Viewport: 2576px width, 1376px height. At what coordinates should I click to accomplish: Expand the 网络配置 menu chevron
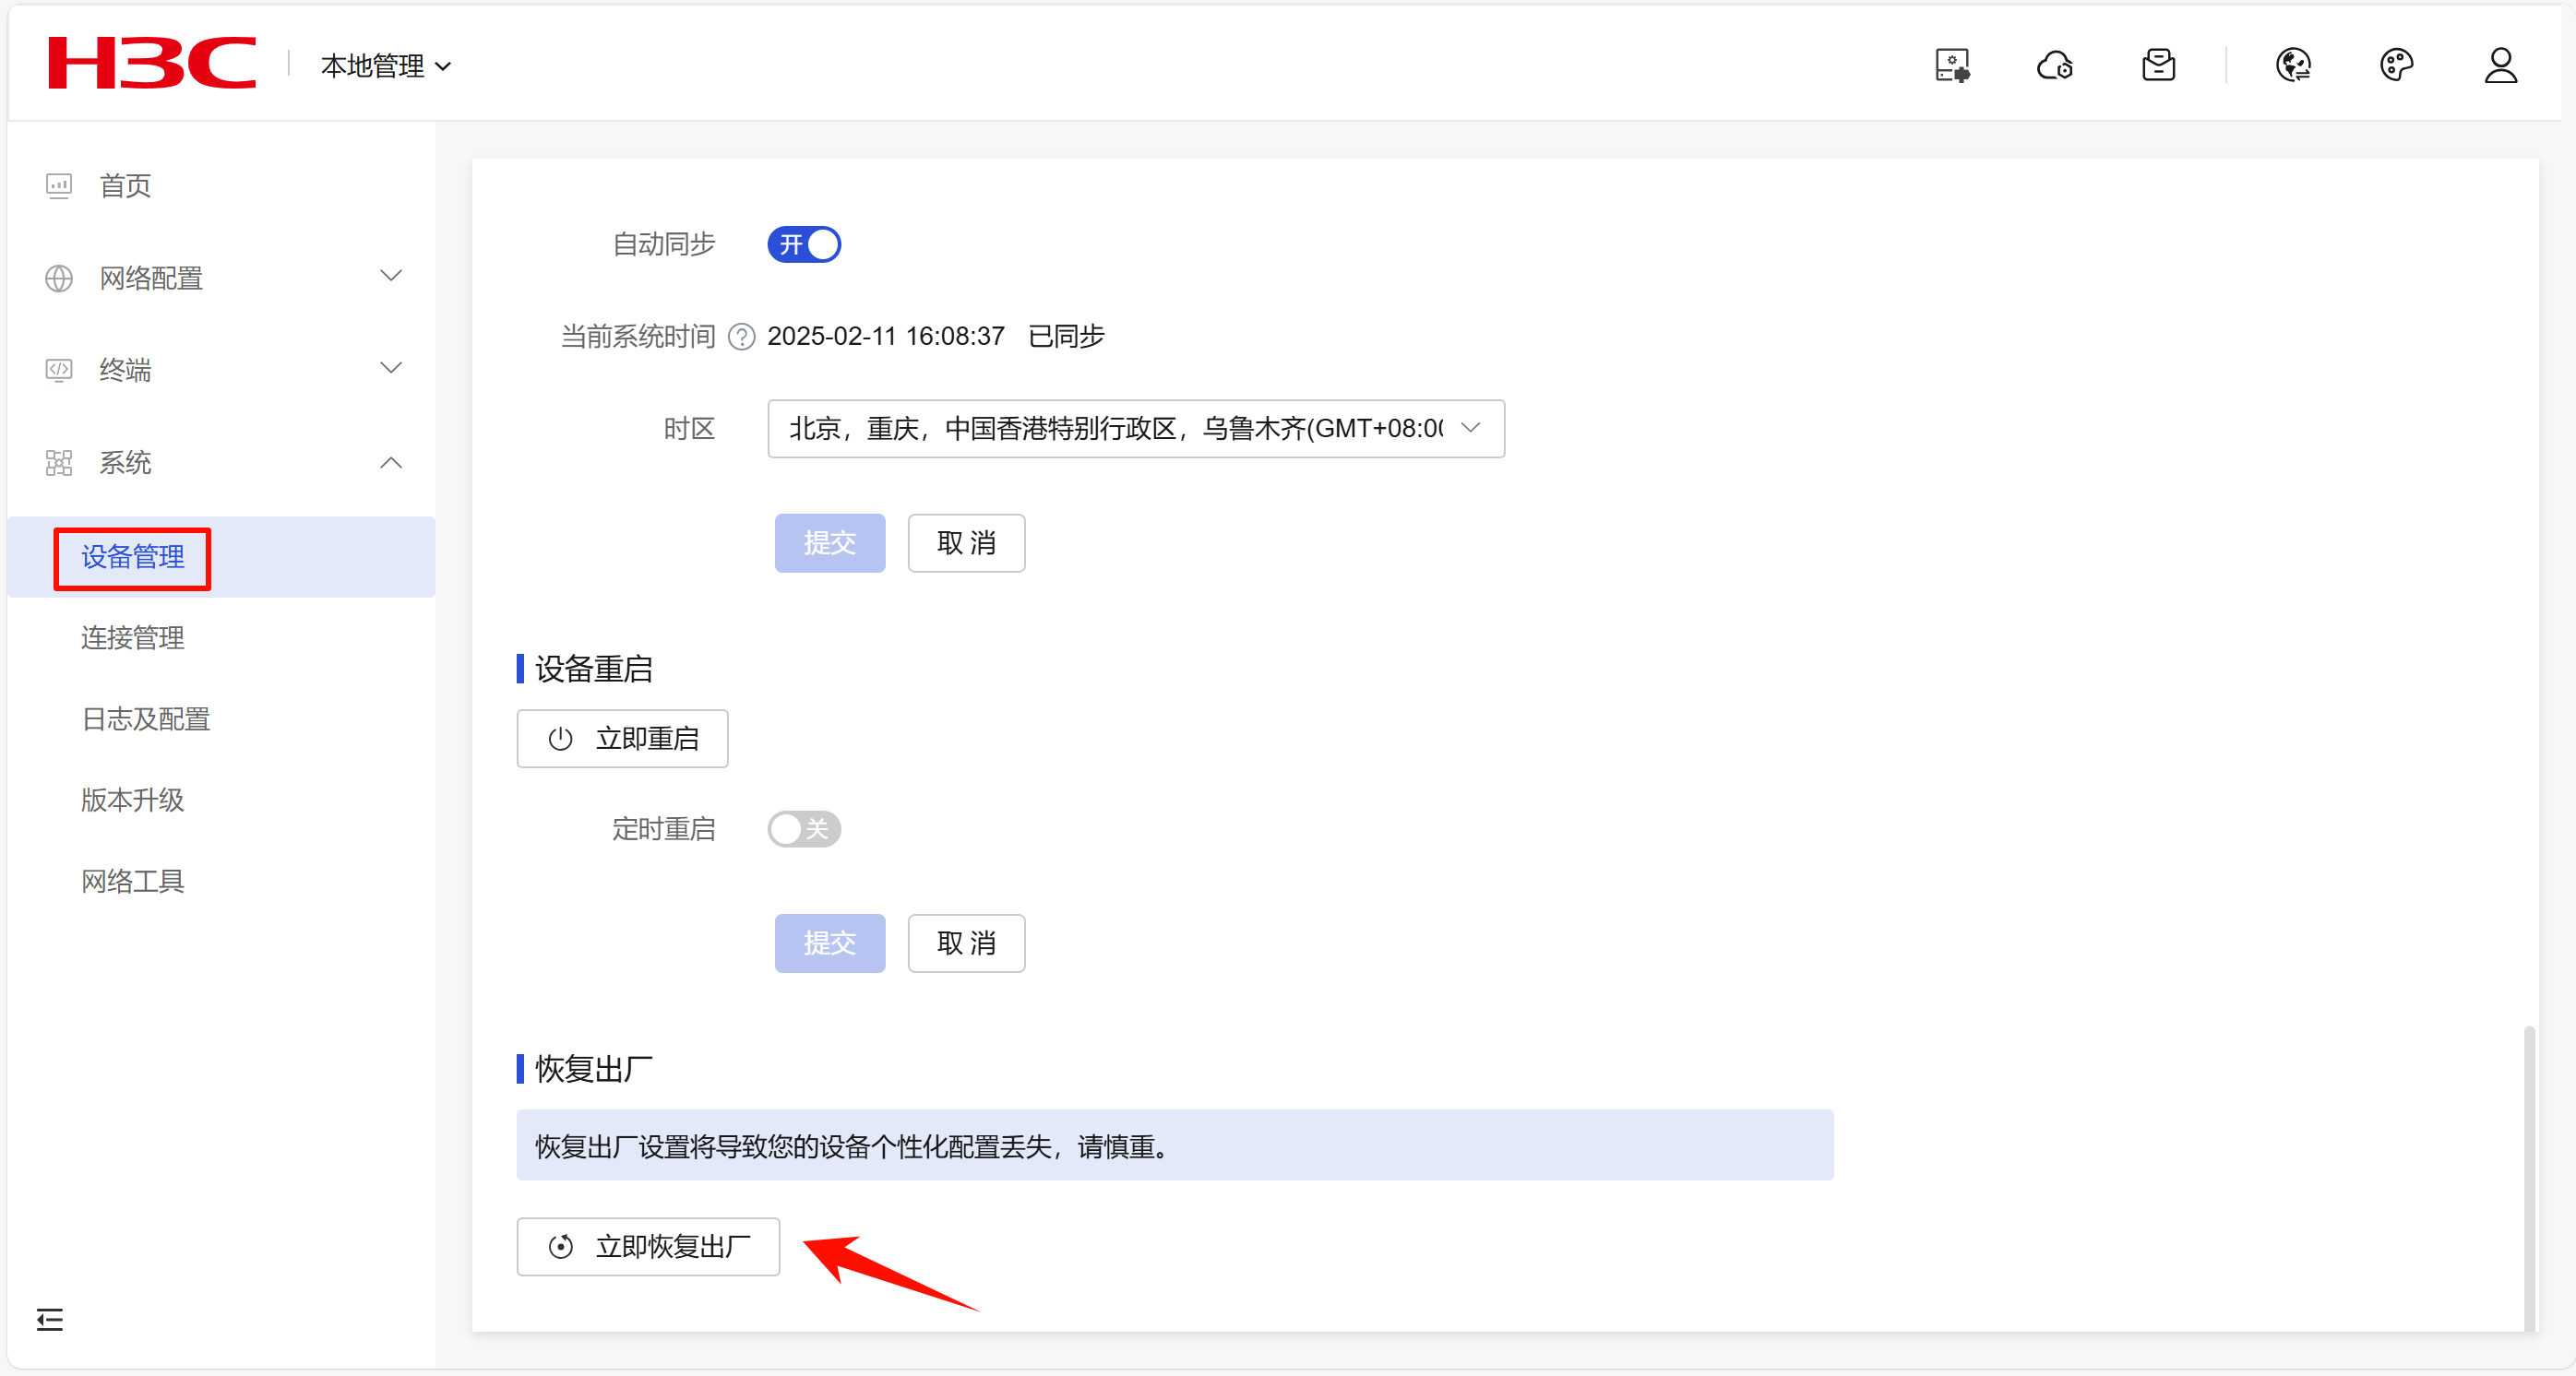coord(391,277)
